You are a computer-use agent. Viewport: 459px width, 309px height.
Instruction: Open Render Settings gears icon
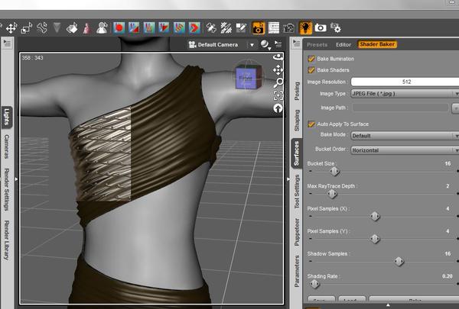pyautogui.click(x=336, y=28)
